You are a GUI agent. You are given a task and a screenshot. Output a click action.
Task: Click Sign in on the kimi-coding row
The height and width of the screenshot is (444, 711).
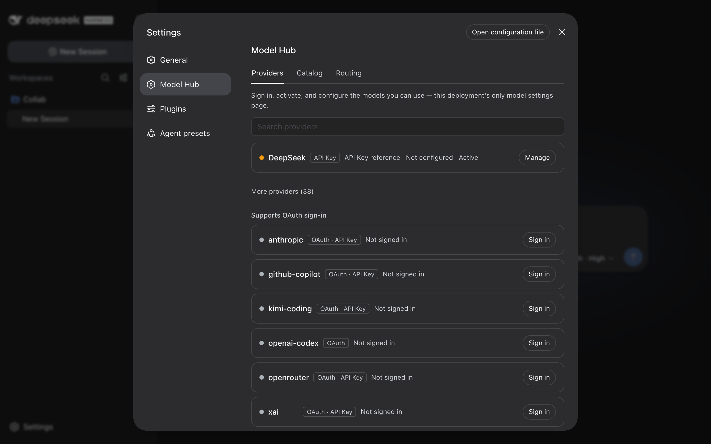539,308
